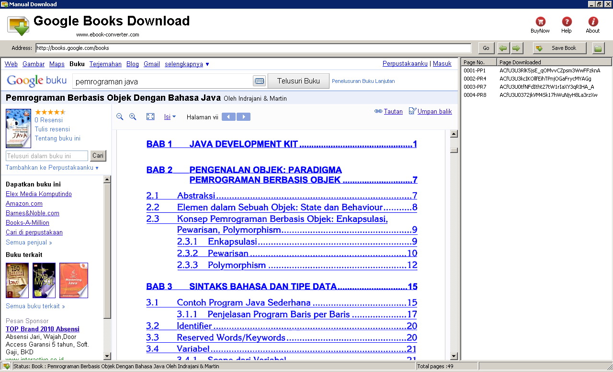Expand Tambahkan ke Perpustakaanku dropdown
This screenshot has width=613, height=372.
tap(52, 168)
